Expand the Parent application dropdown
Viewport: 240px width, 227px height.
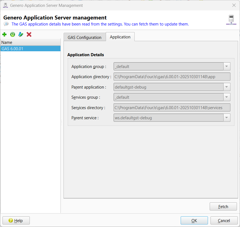click(x=227, y=87)
